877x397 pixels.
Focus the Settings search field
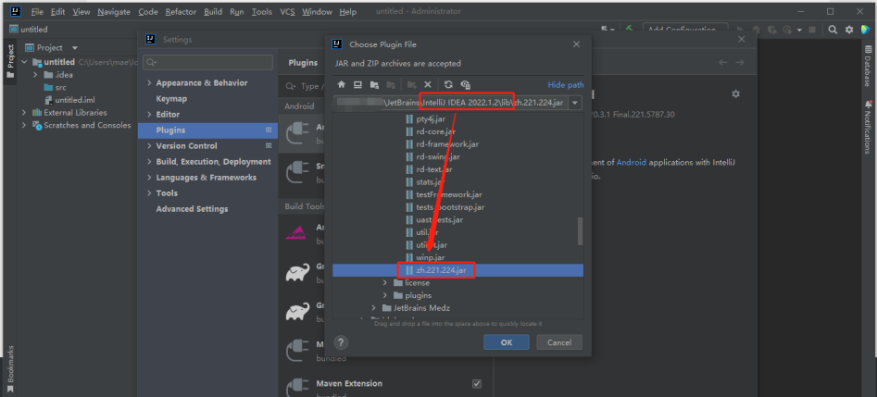click(x=208, y=62)
